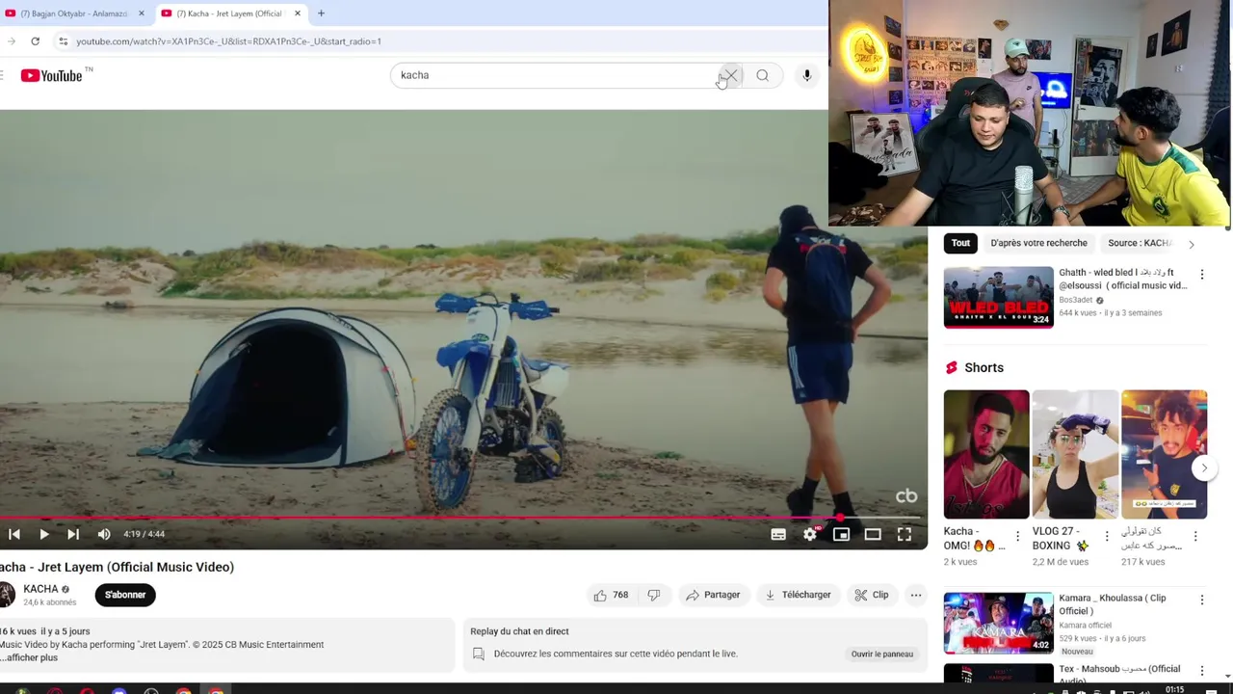The image size is (1233, 694).
Task: Open the Kacha - OMG! short thumbnail
Action: click(986, 454)
